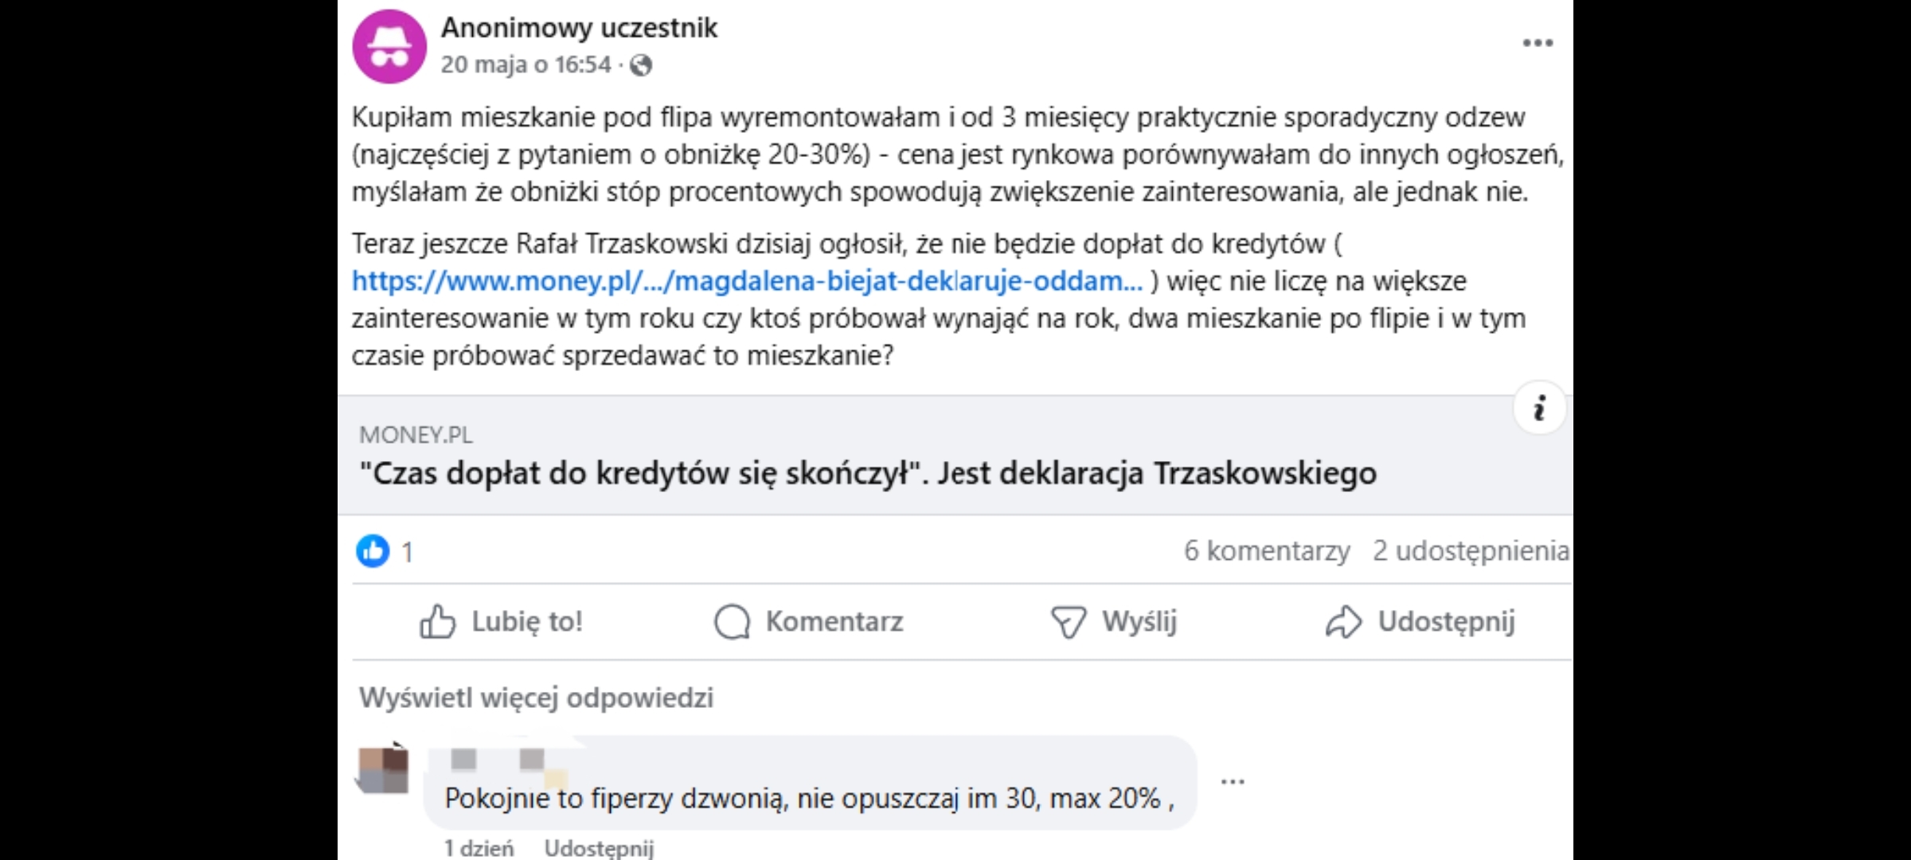Image resolution: width=1911 pixels, height=860 pixels.
Task: Expand Wyświetl więcej odpowiedzi replies
Action: (536, 698)
